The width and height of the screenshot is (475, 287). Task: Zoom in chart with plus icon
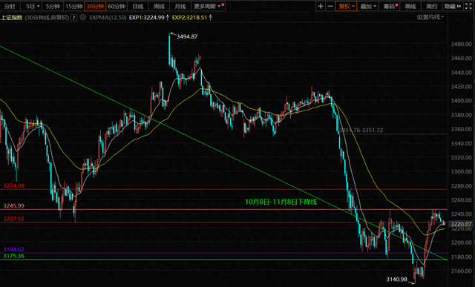[x=321, y=6]
